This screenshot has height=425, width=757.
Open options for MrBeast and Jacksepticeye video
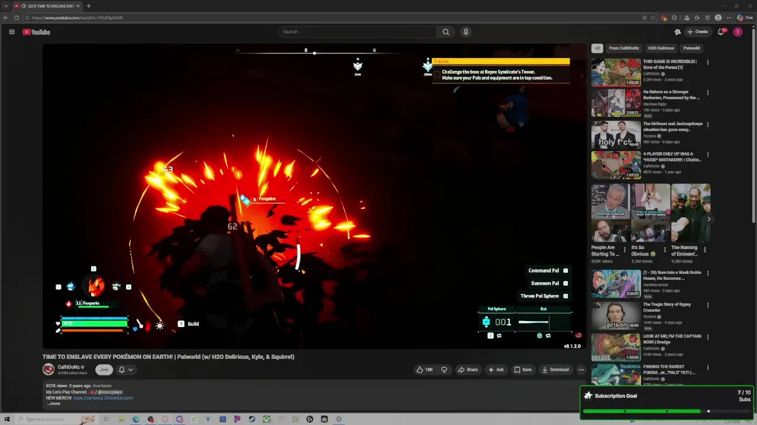tap(707, 125)
